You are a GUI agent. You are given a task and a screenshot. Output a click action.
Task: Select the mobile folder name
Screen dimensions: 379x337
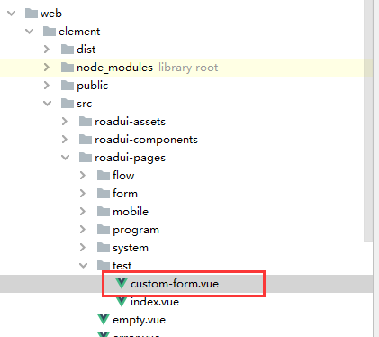tap(131, 212)
